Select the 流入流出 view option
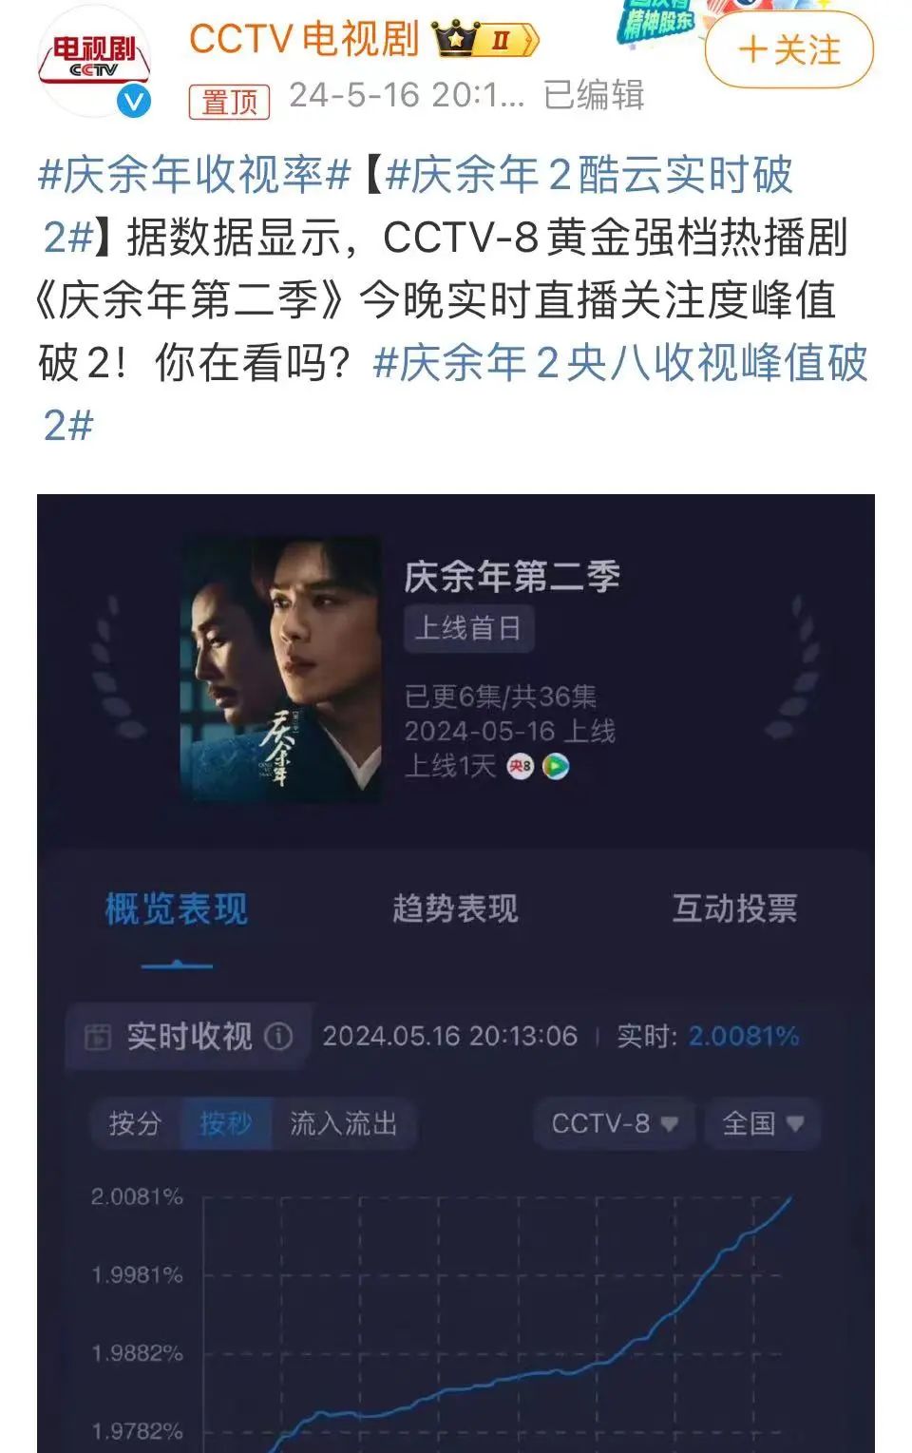Viewport: 912px width, 1453px height. coord(343,1124)
